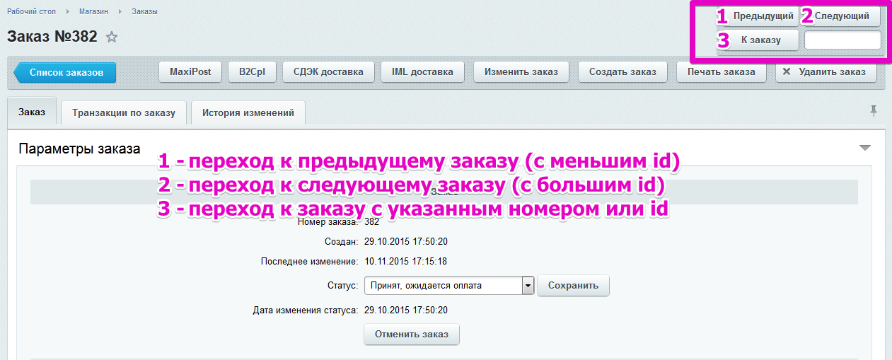The image size is (892, 360).
Task: Go back to Список заказов
Action: click(x=66, y=71)
